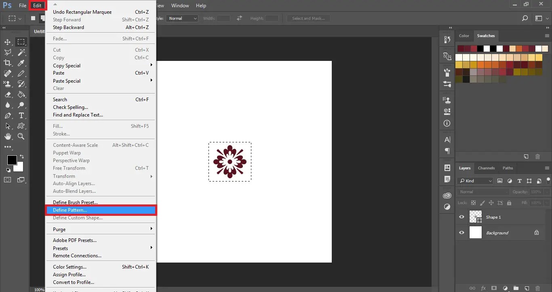
Task: Hide the Shape 1 layer
Action: pyautogui.click(x=461, y=217)
